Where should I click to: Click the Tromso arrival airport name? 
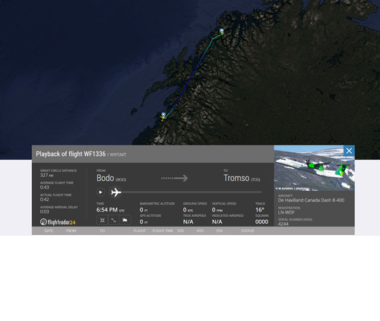236,178
